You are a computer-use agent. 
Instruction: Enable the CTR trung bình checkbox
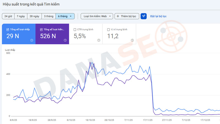pyautogui.click(x=75, y=29)
